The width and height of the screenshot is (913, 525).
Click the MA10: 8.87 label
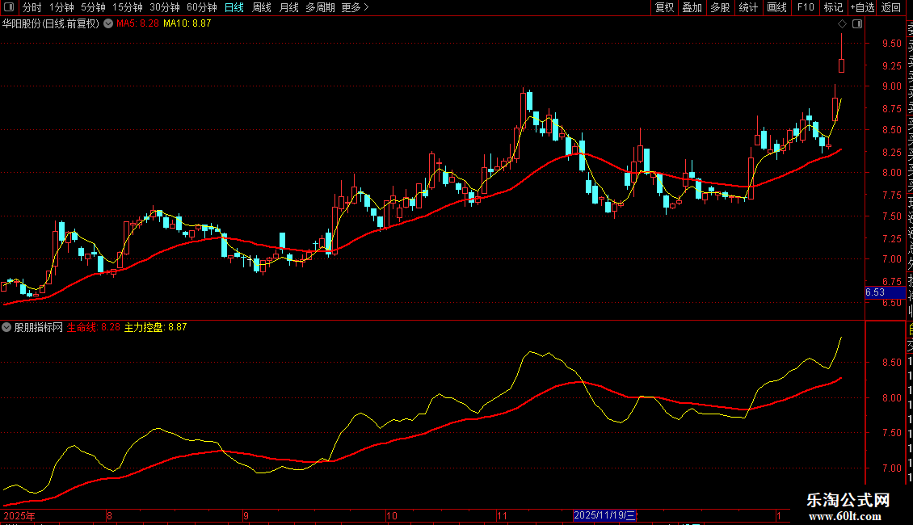(x=187, y=24)
